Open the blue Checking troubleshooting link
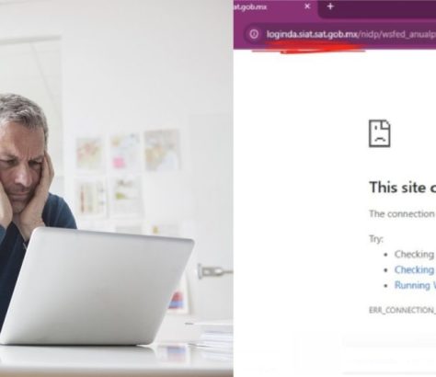The width and height of the screenshot is (436, 377). pos(414,269)
